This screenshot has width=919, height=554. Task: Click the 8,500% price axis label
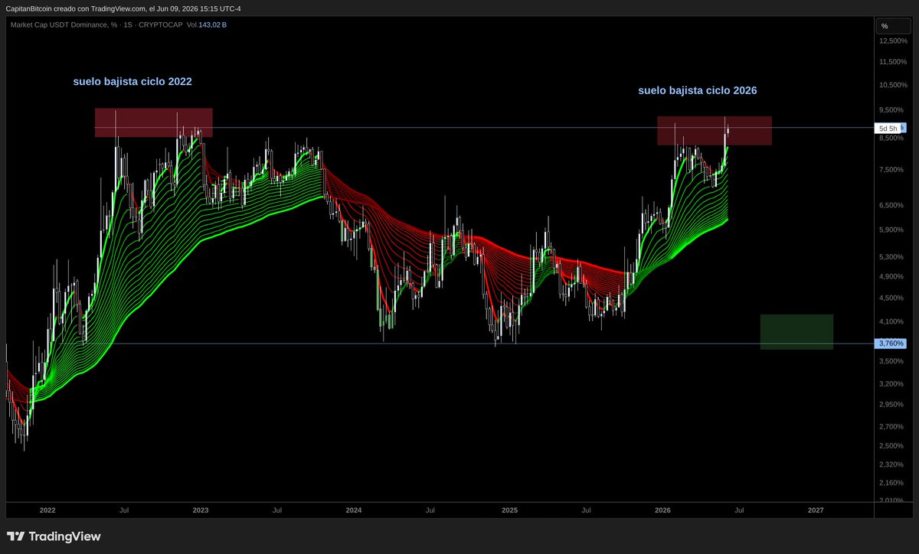tap(891, 138)
